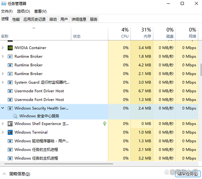Click the Windows 驱动程序基础 process icon

(10, 141)
